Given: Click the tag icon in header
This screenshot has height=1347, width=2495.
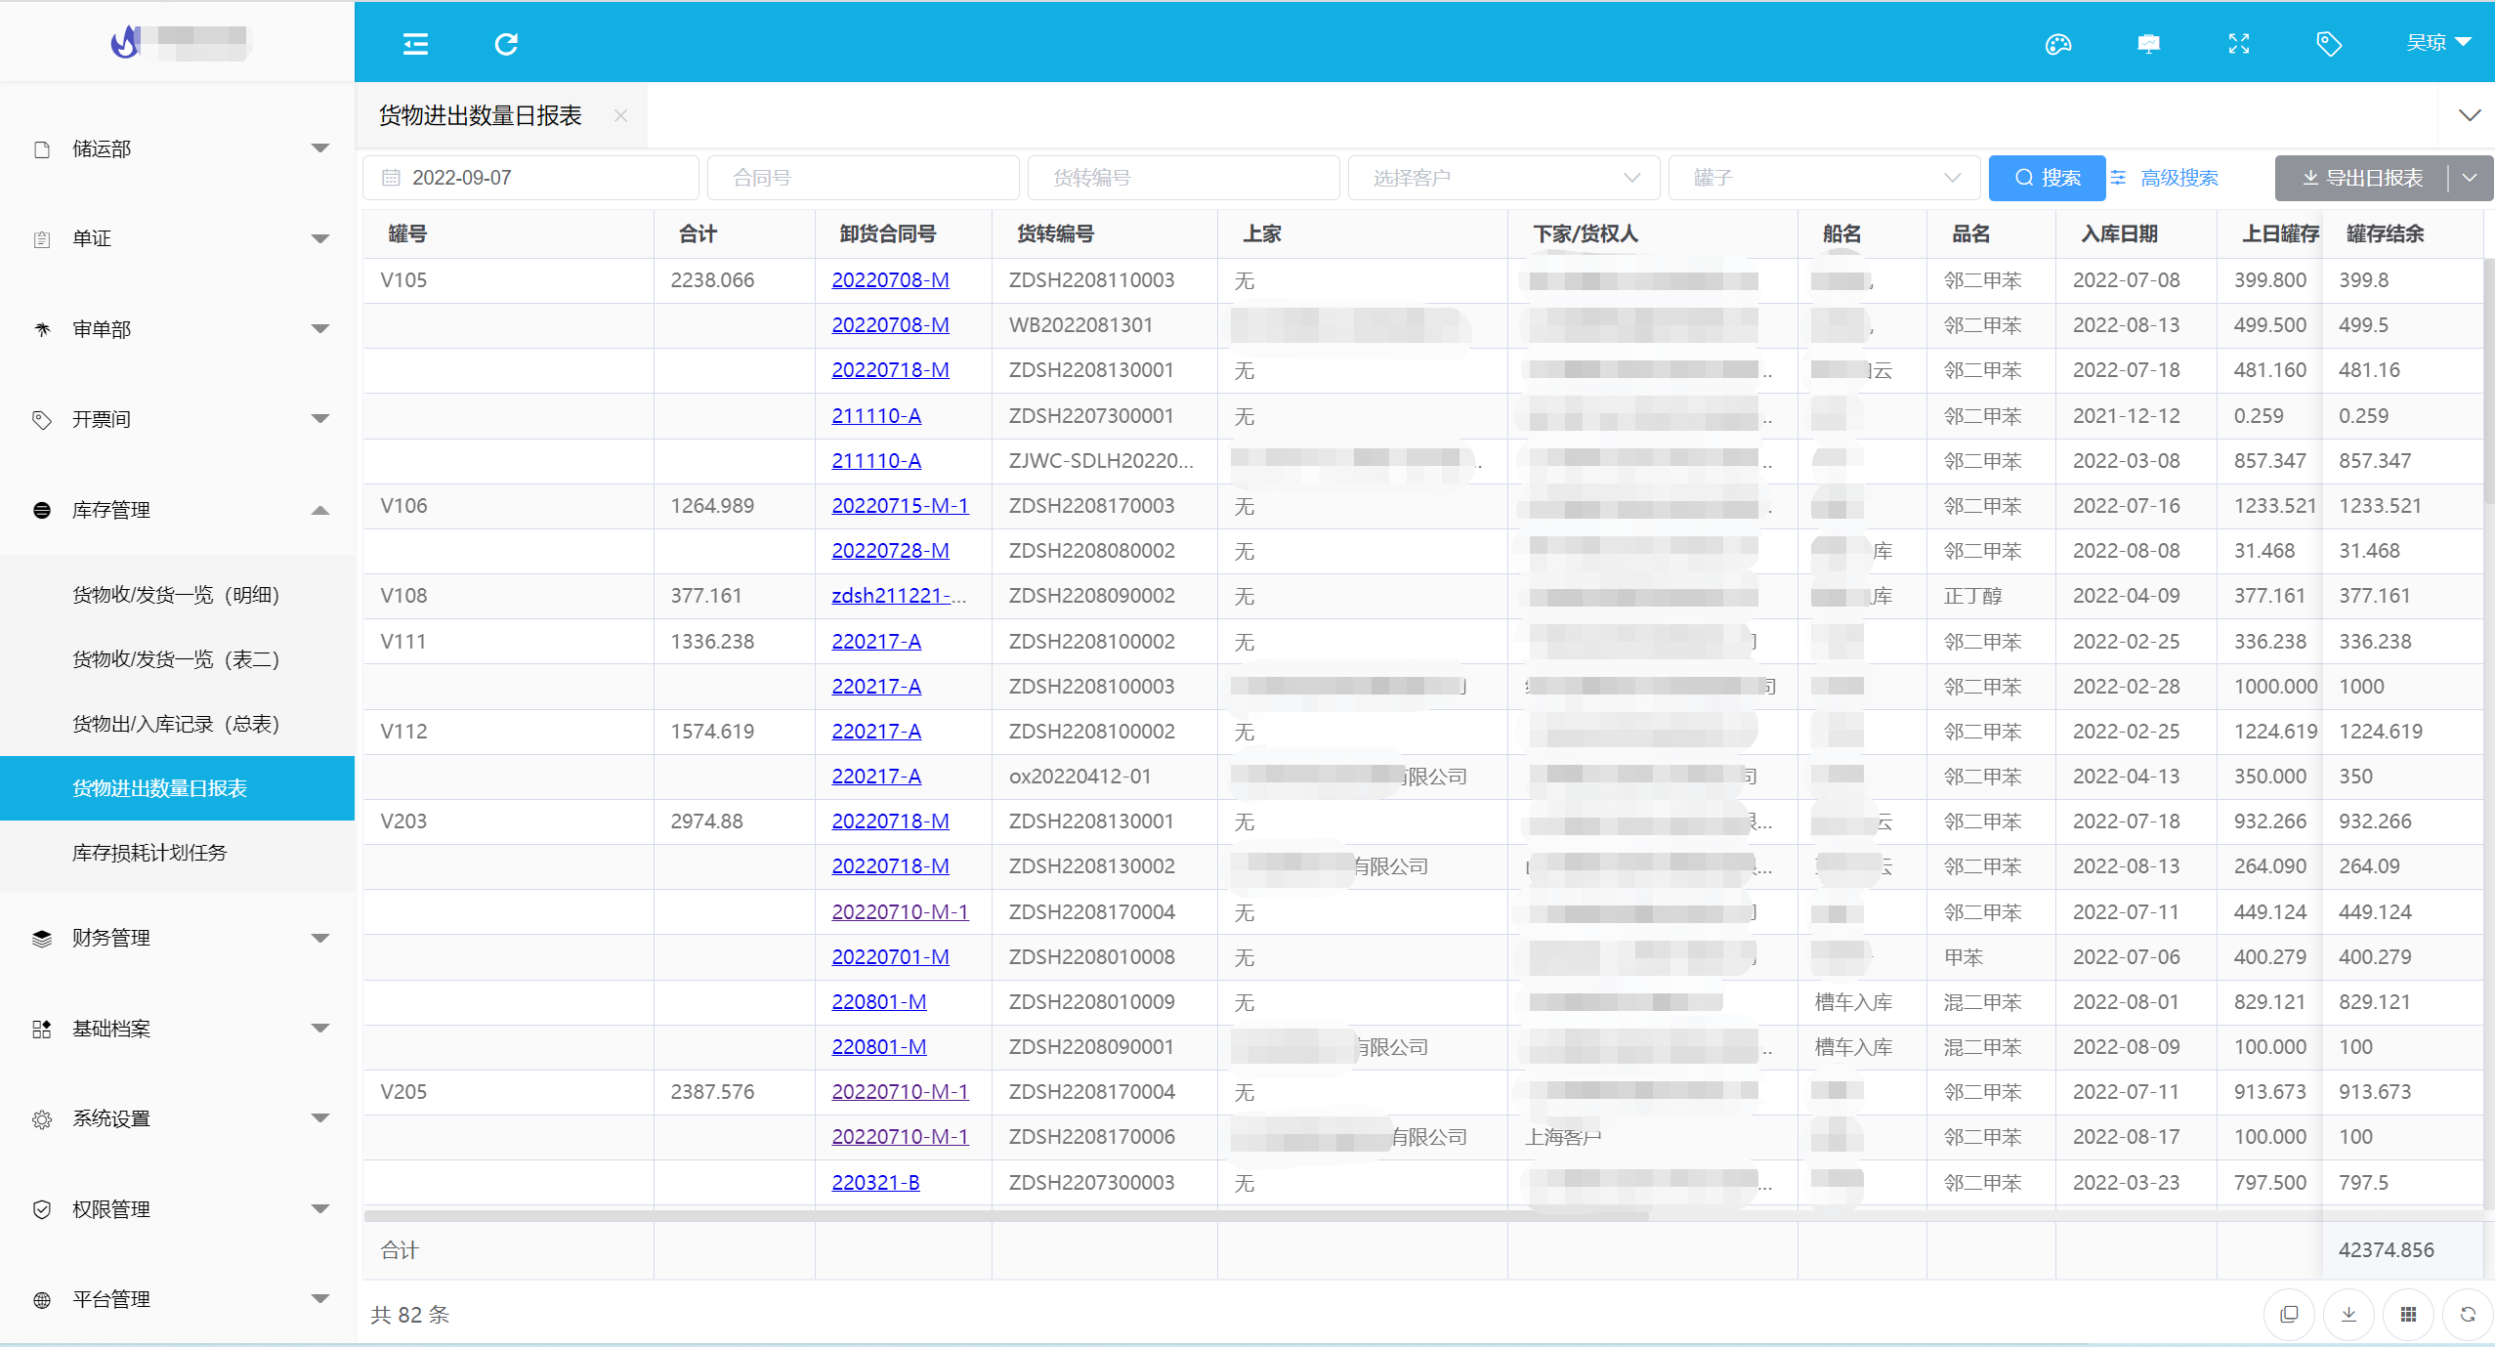Looking at the screenshot, I should pos(2329,44).
